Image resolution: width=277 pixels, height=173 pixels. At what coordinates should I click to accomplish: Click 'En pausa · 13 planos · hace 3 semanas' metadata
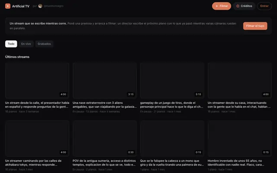pyautogui.click(x=96, y=112)
